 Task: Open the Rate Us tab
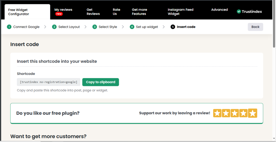[116, 12]
